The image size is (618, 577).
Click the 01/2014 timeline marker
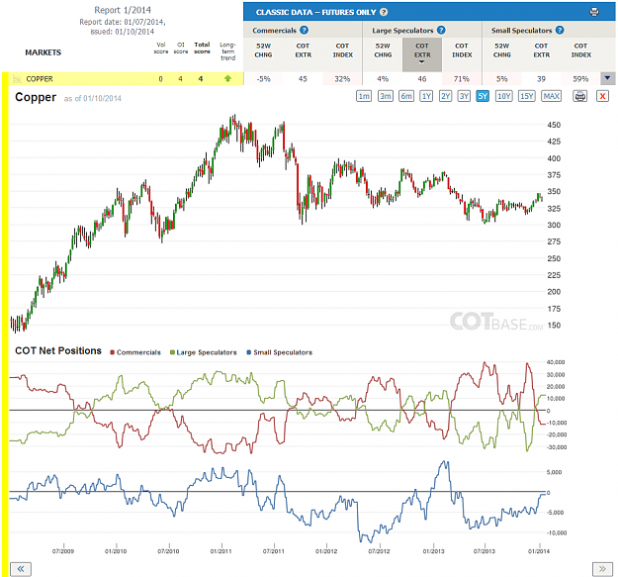[539, 551]
